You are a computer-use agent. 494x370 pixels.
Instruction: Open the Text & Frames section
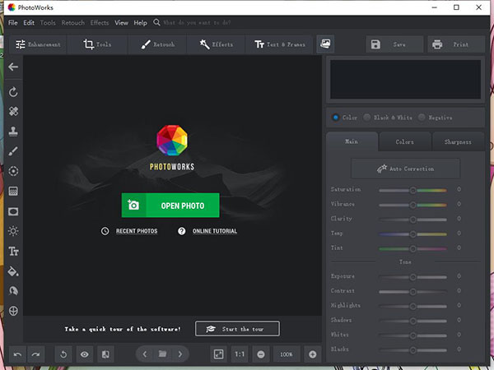click(x=279, y=44)
